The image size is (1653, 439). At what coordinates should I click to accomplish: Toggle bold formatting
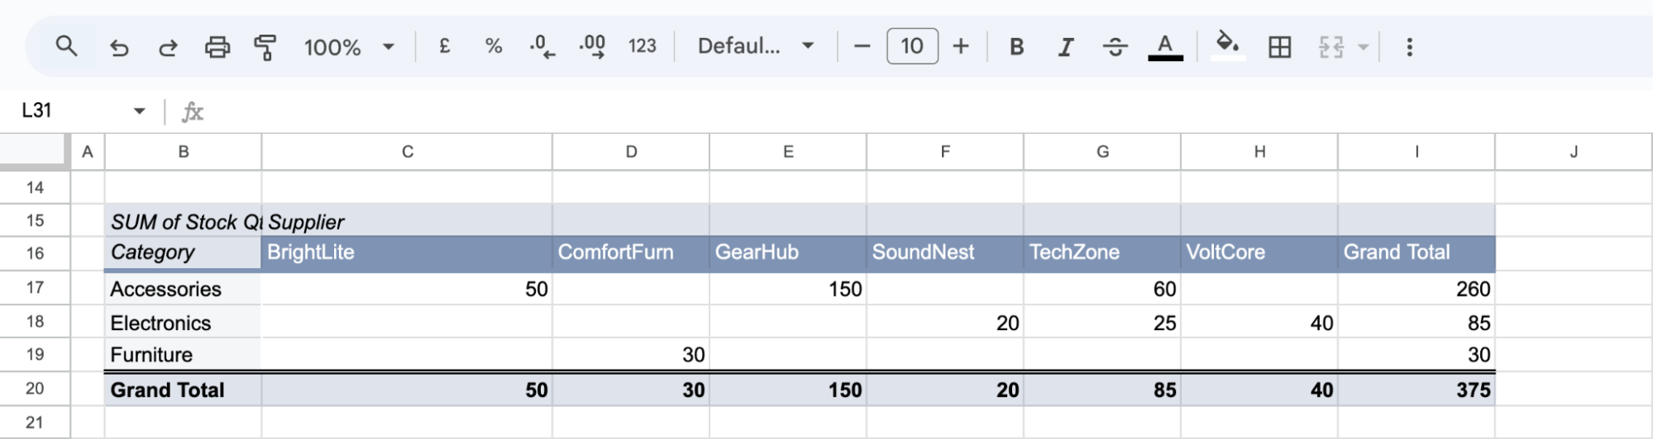(x=1017, y=47)
